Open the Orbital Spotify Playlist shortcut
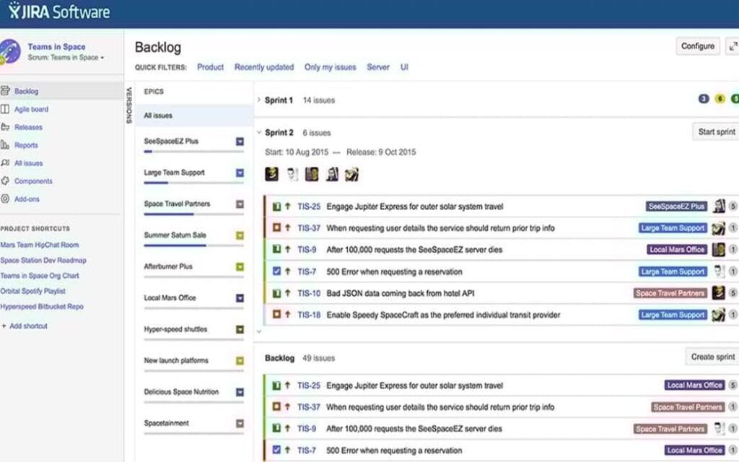This screenshot has height=462, width=739. pyautogui.click(x=32, y=291)
